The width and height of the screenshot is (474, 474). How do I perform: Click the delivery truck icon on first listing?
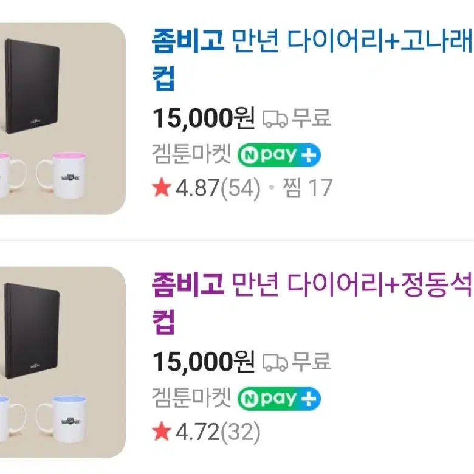coord(275,118)
